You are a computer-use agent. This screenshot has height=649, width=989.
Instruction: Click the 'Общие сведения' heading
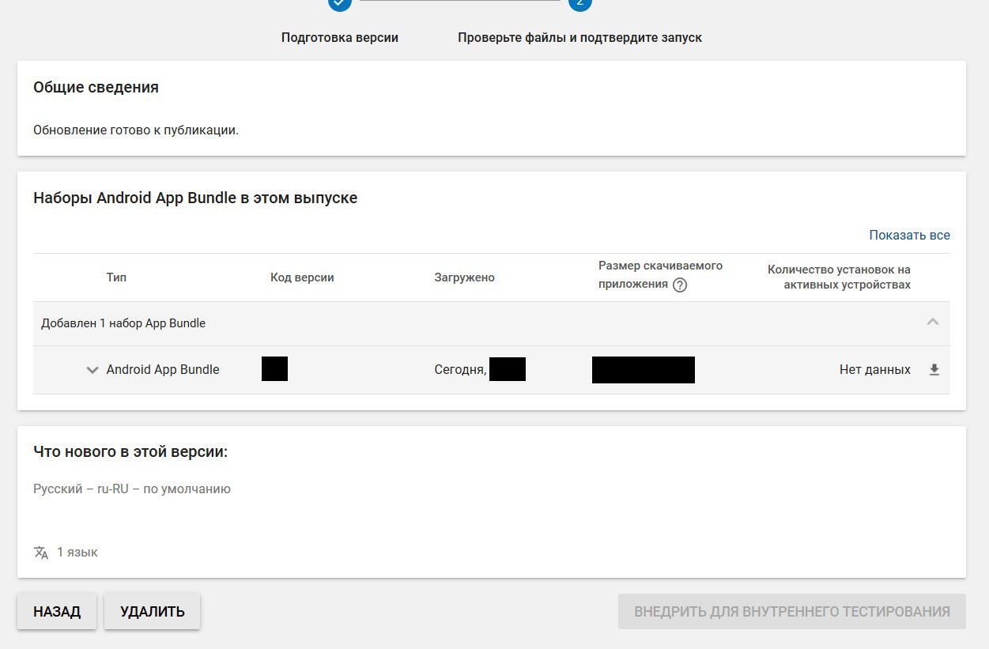(x=96, y=87)
